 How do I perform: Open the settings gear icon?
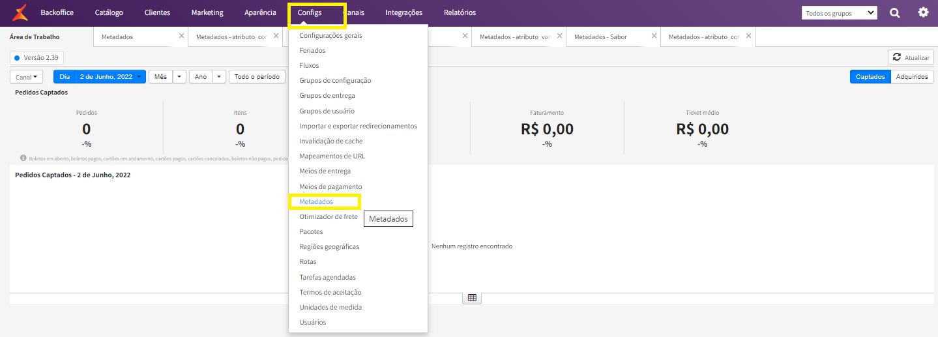923,12
